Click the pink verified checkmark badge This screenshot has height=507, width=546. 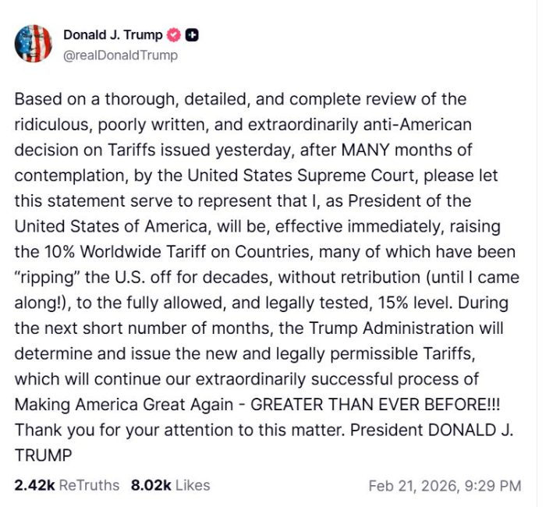(175, 35)
